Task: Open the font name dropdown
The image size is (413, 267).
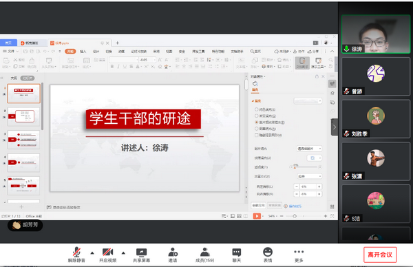Action: [x=137, y=60]
